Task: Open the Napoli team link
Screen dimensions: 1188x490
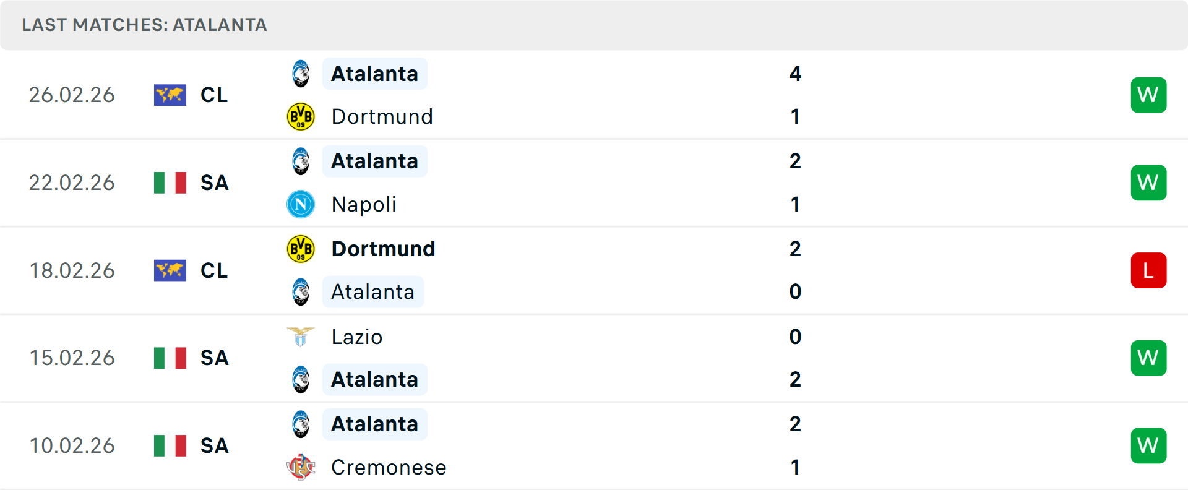Action: 364,204
